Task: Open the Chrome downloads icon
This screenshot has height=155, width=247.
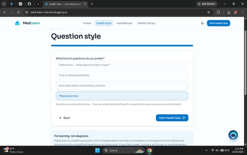Action: click(x=229, y=12)
